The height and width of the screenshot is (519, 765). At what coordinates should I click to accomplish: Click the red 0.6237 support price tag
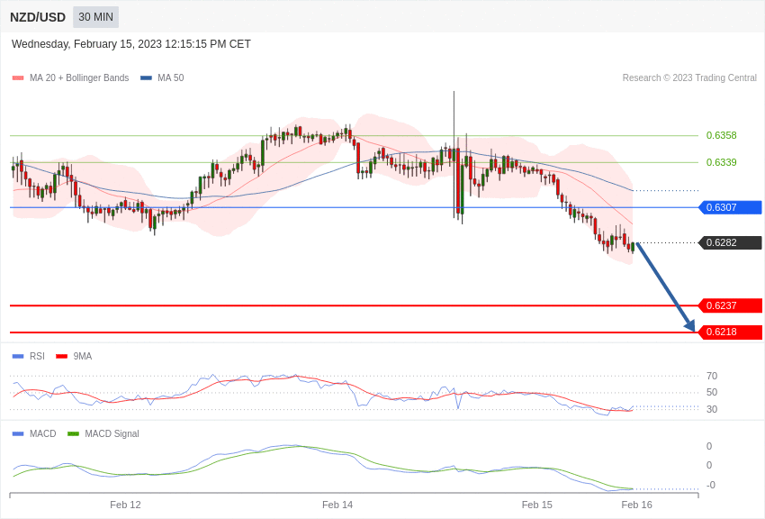click(x=731, y=305)
